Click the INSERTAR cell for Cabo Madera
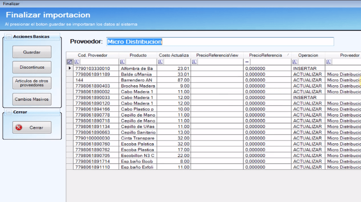The height and width of the screenshot is (202, 361). [x=308, y=98]
